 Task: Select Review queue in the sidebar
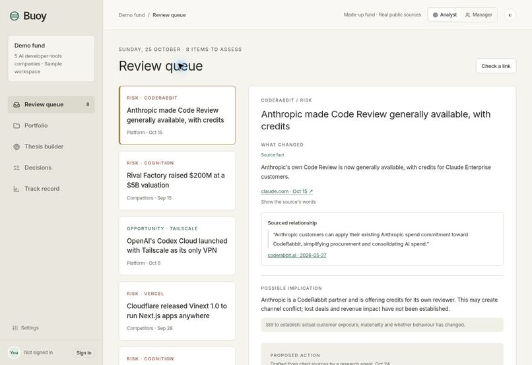(51, 105)
